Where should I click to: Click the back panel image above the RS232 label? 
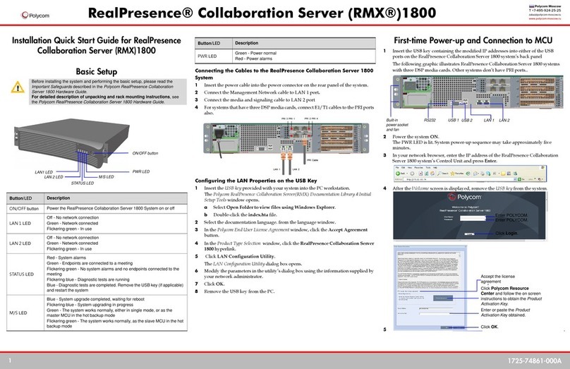(478, 91)
